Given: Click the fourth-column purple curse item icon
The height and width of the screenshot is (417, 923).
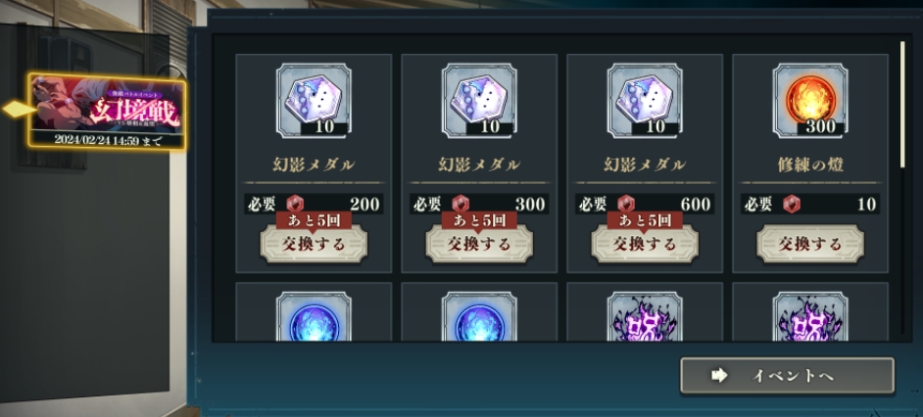Looking at the screenshot, I should pyautogui.click(x=810, y=316).
